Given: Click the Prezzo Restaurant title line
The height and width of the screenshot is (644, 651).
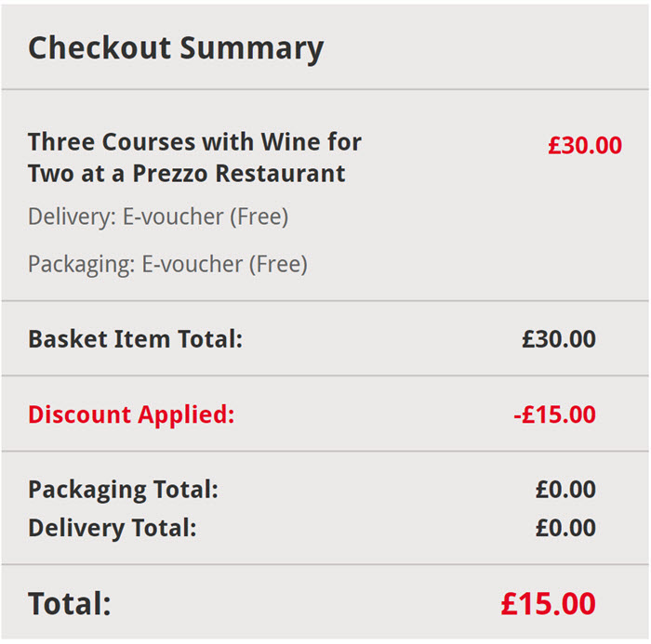Looking at the screenshot, I should 186,174.
